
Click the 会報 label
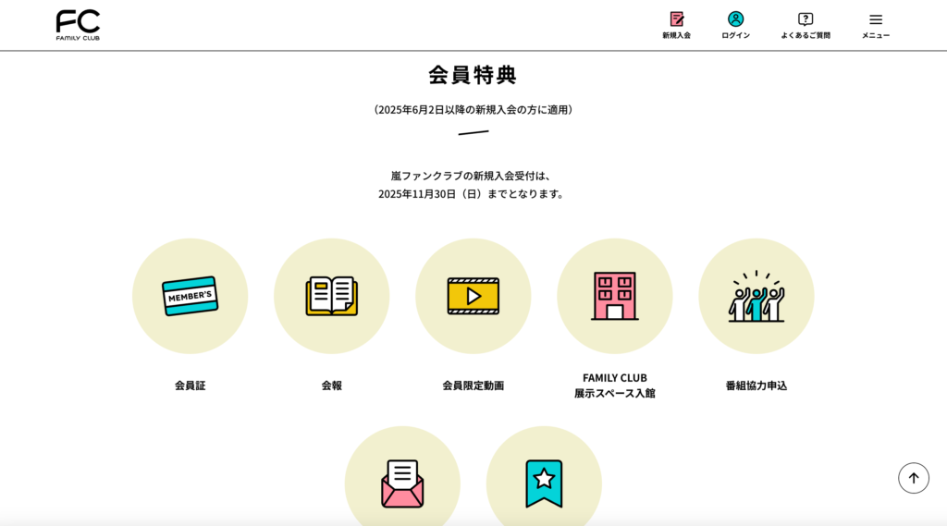pos(332,385)
